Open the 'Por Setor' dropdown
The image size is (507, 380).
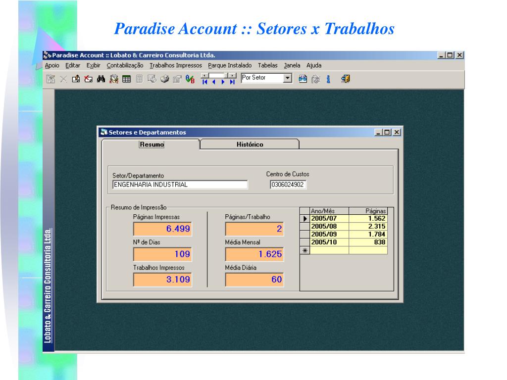coord(287,78)
